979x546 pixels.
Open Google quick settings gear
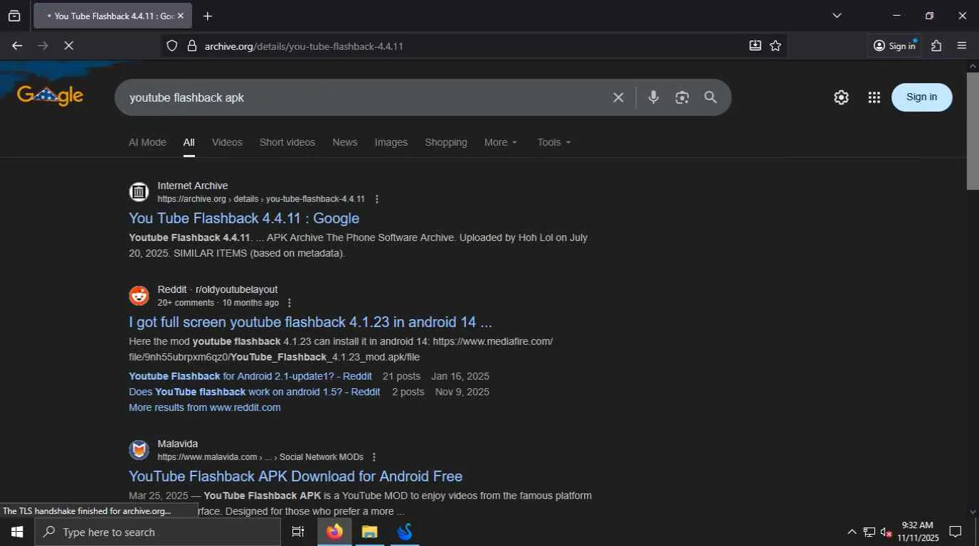point(841,97)
